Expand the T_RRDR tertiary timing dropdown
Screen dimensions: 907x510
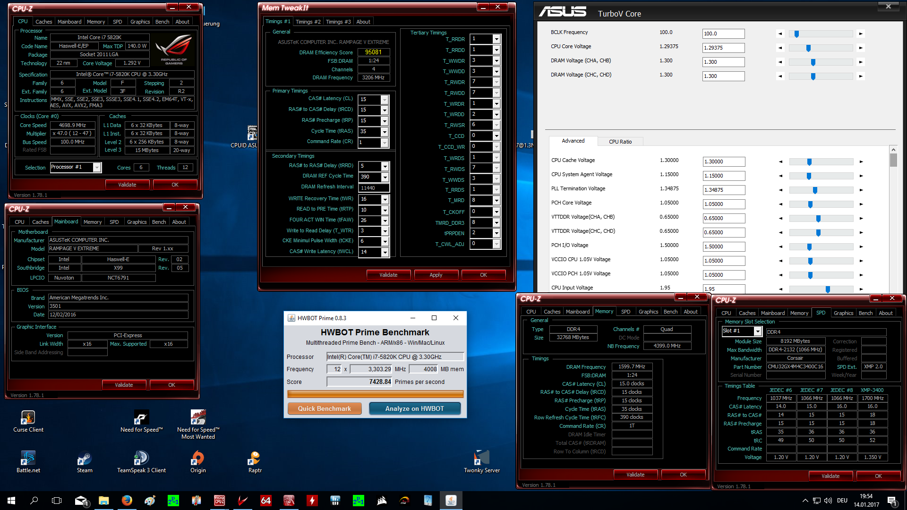click(x=496, y=39)
